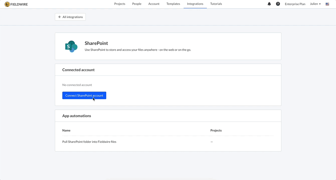
Task: Open the Julien account dropdown
Action: pos(315,4)
